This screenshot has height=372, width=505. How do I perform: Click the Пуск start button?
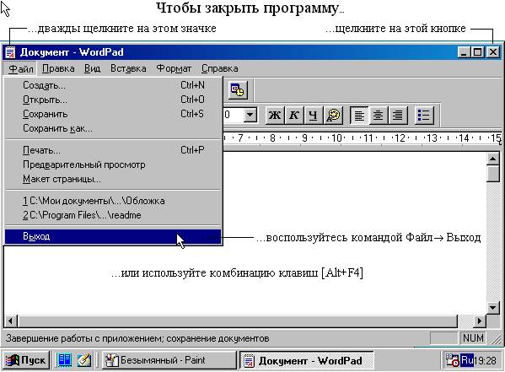pyautogui.click(x=26, y=360)
